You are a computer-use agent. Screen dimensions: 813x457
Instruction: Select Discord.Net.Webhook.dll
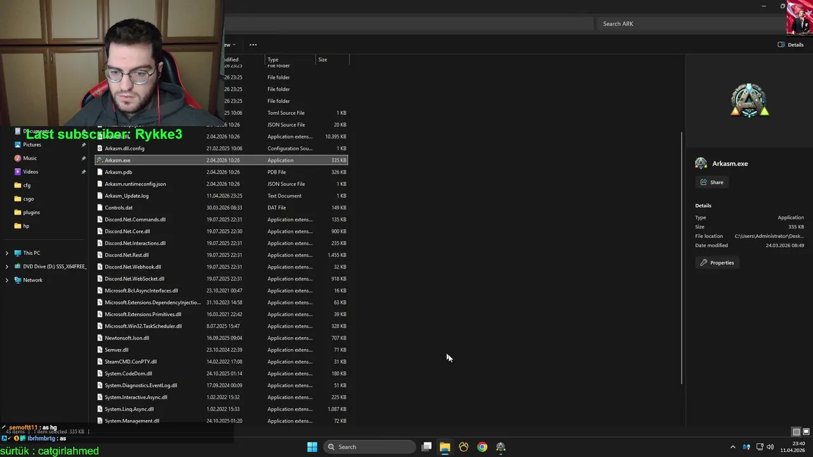coord(133,267)
